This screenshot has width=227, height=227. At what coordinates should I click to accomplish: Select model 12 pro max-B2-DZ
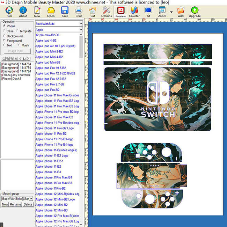pyautogui.click(x=47, y=35)
